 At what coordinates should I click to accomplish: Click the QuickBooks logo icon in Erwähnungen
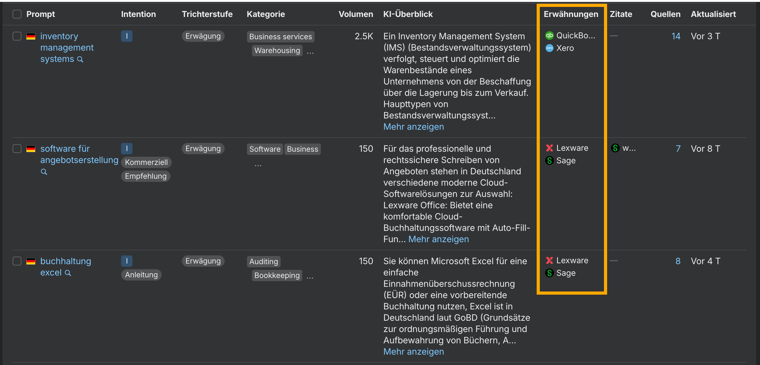tap(549, 35)
